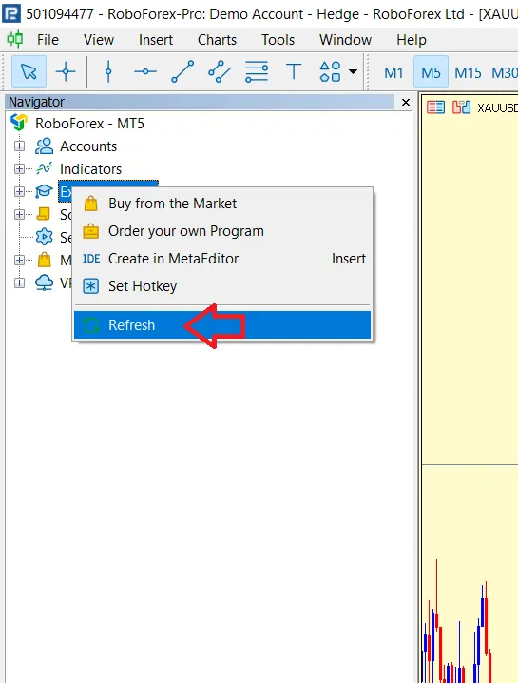Viewport: 518px width, 683px height.
Task: Draw a horizontal line tool
Action: pyautogui.click(x=145, y=71)
